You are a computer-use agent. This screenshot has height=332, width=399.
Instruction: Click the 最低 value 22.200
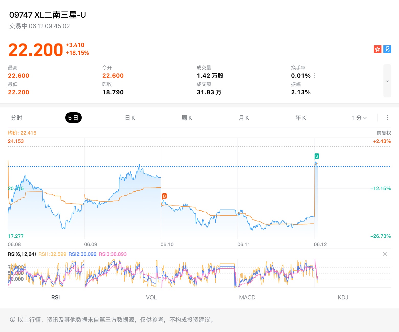point(18,92)
